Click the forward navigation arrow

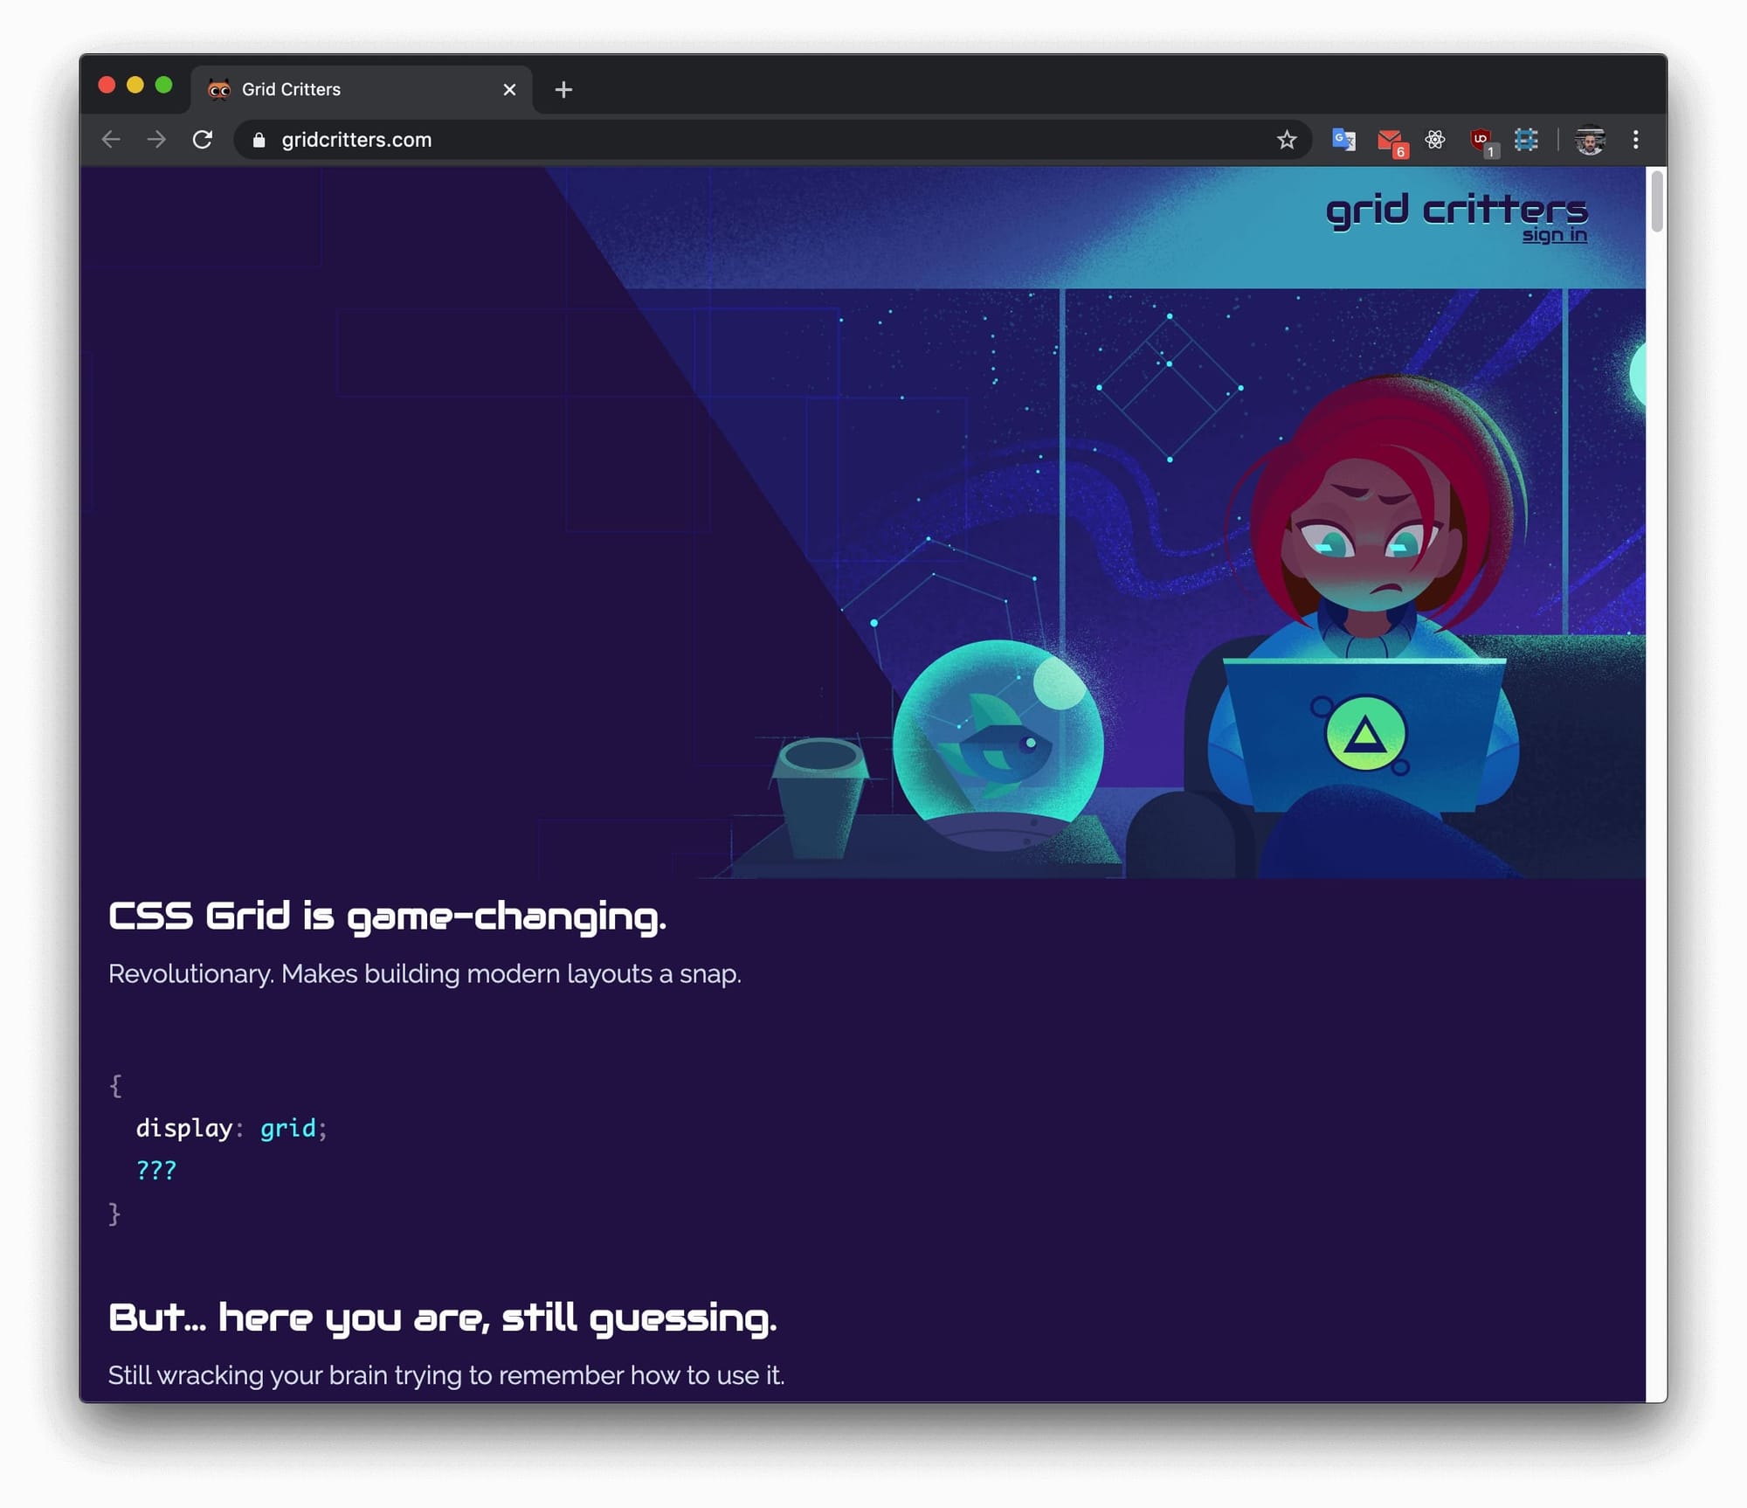pyautogui.click(x=156, y=140)
